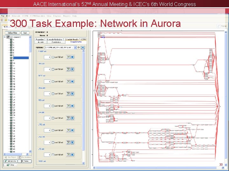Click the blue X icon in LH set
Viewport: 229px width, 171px height.
click(72, 118)
